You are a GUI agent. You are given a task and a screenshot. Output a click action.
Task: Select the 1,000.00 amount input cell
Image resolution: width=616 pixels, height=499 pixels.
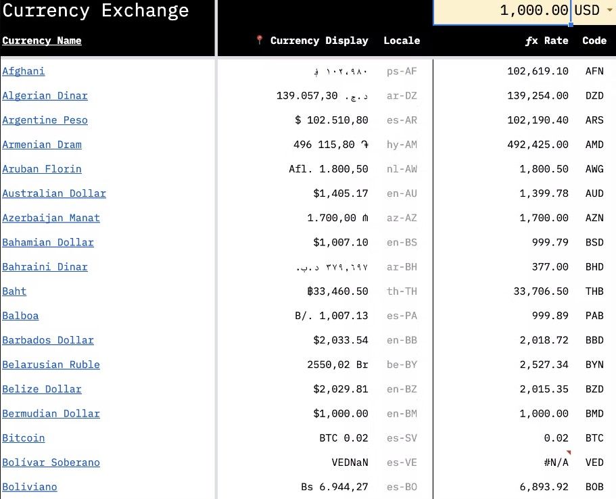tap(502, 11)
